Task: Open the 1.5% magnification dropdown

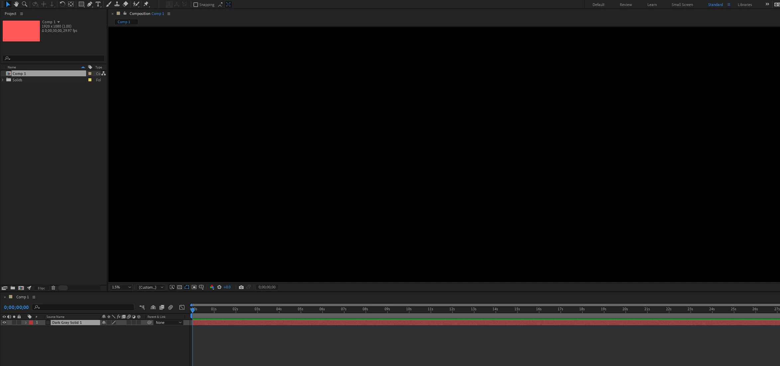Action: (x=121, y=287)
